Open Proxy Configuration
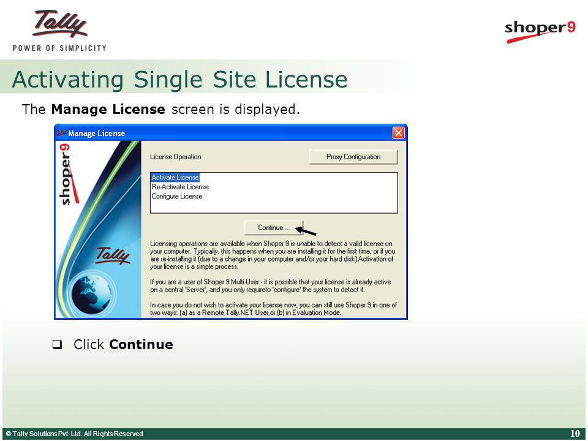Viewport: 588px width, 441px height. (x=353, y=157)
